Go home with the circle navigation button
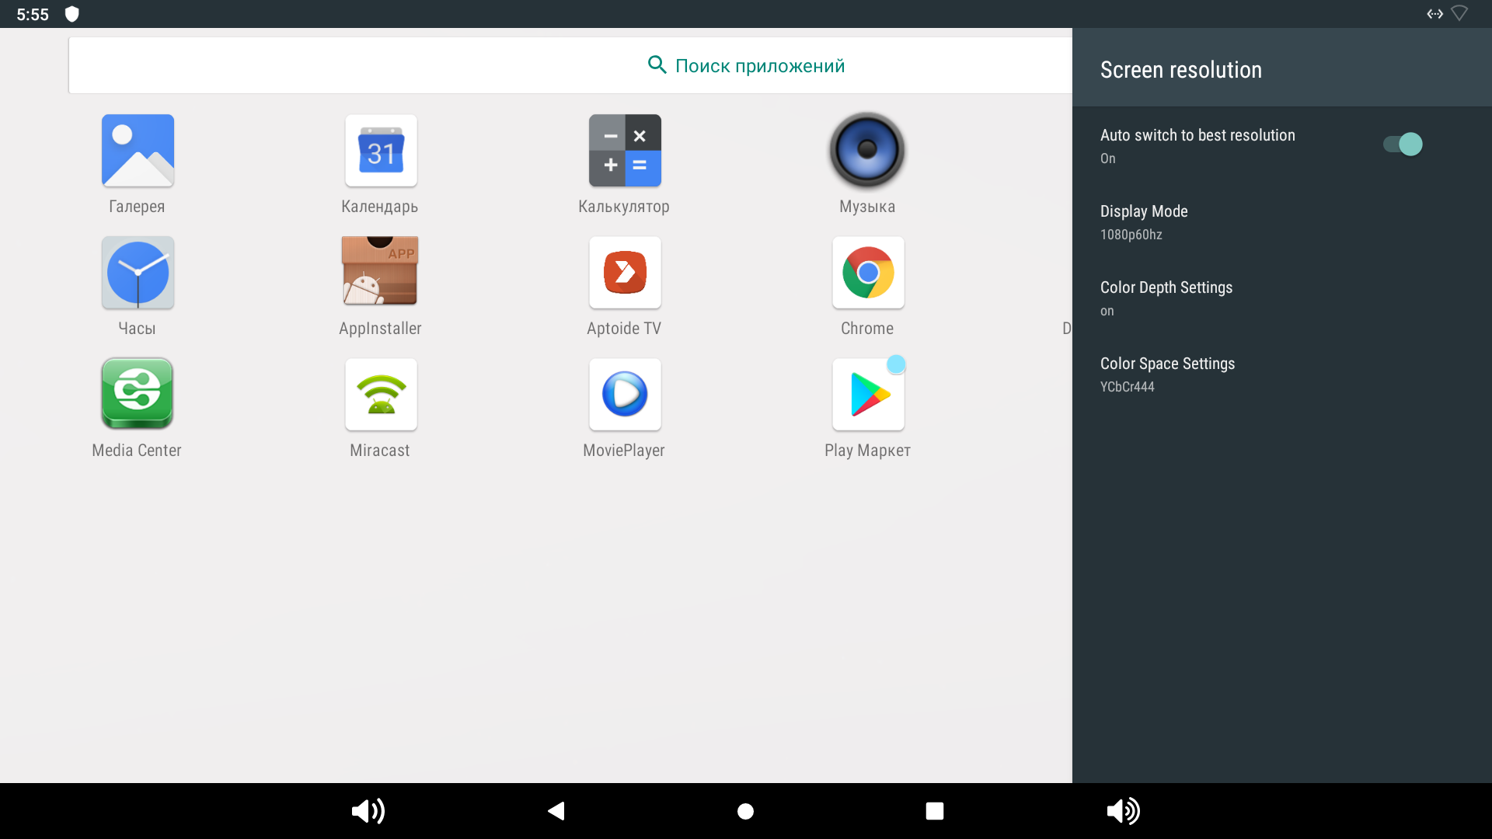The width and height of the screenshot is (1492, 839). click(745, 811)
